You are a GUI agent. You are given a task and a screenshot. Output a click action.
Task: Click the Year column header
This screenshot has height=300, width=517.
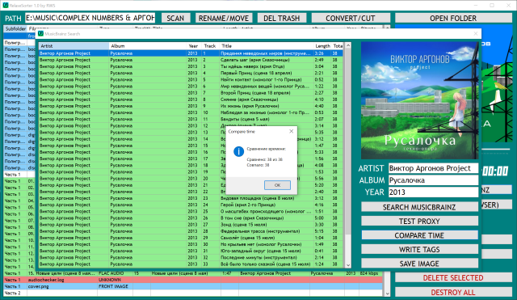click(194, 46)
